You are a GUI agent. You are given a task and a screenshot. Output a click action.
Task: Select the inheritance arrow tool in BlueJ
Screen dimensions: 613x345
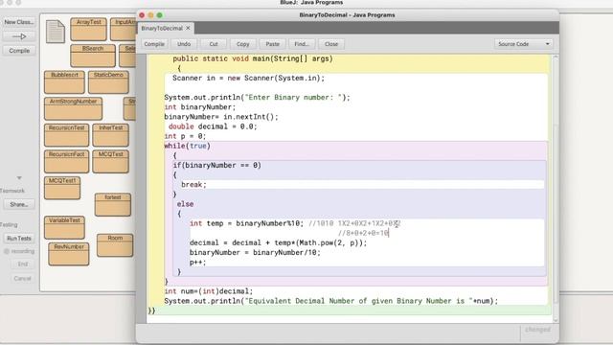tap(19, 36)
